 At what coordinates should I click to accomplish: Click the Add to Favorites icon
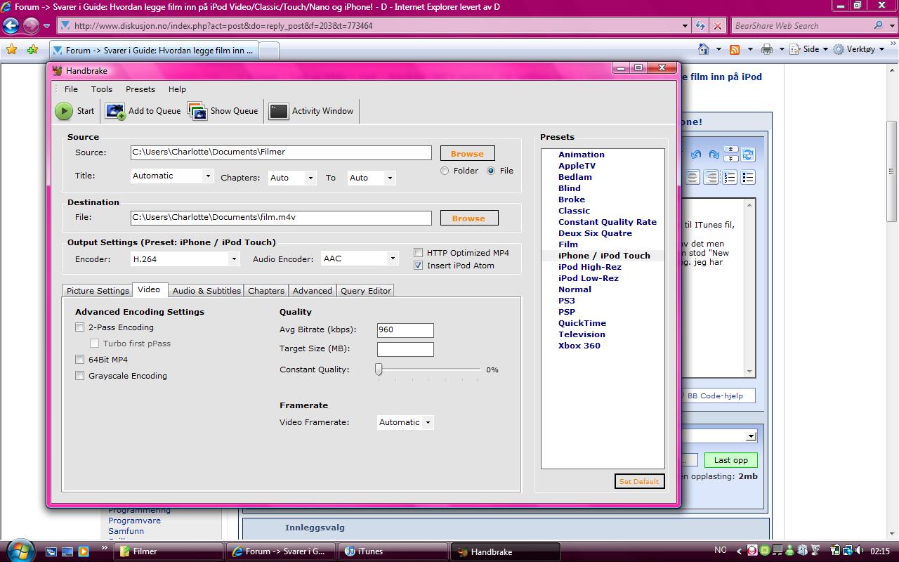(x=32, y=50)
